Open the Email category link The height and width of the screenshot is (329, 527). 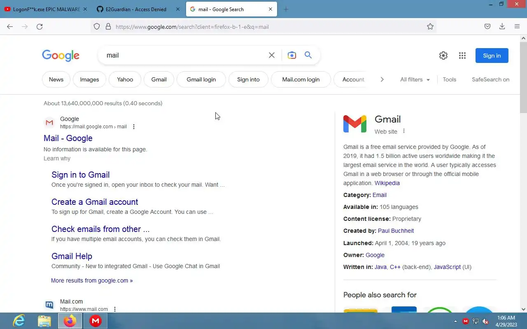coord(380,195)
